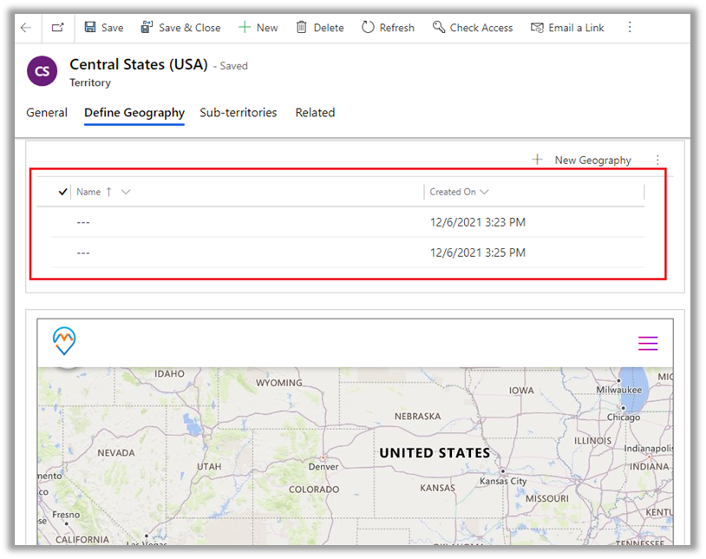Viewport: 706px width, 559px height.
Task: Open record in new window icon
Action: click(x=57, y=28)
